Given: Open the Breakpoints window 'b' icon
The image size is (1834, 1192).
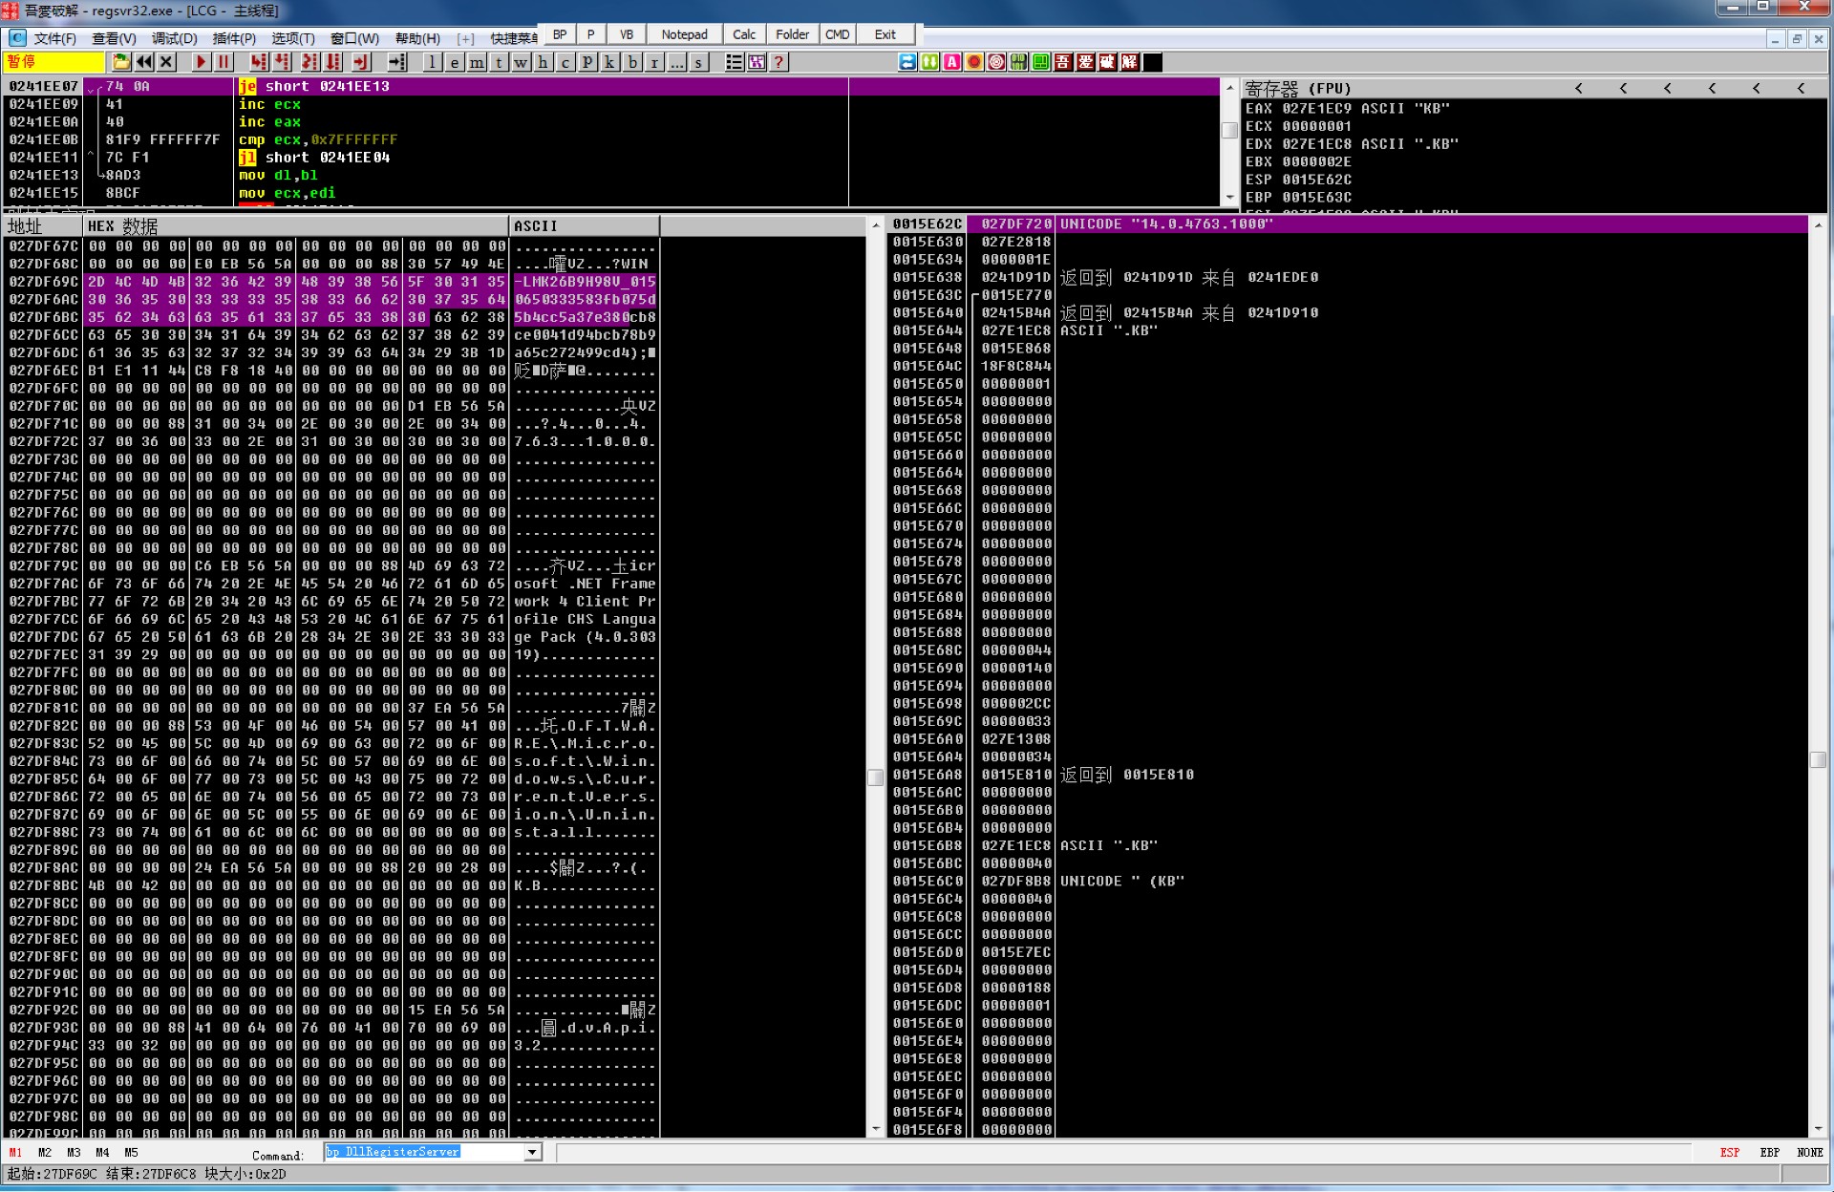Looking at the screenshot, I should click(x=632, y=62).
